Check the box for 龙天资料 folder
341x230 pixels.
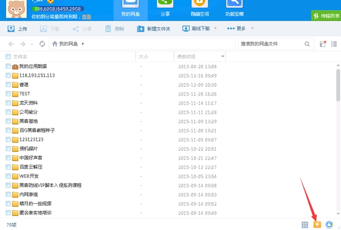click(x=8, y=103)
